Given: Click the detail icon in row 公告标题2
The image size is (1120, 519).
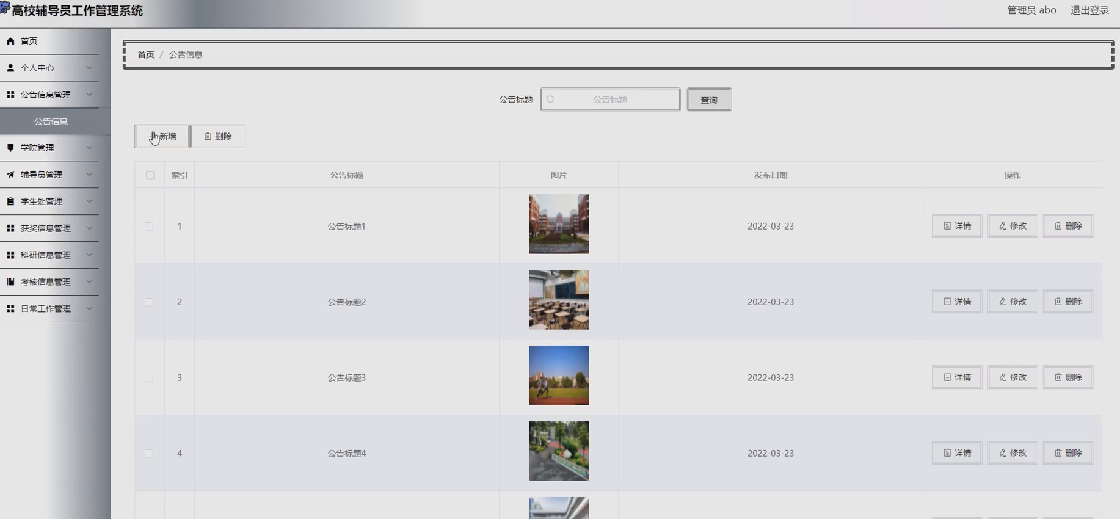Looking at the screenshot, I should click(x=947, y=302).
